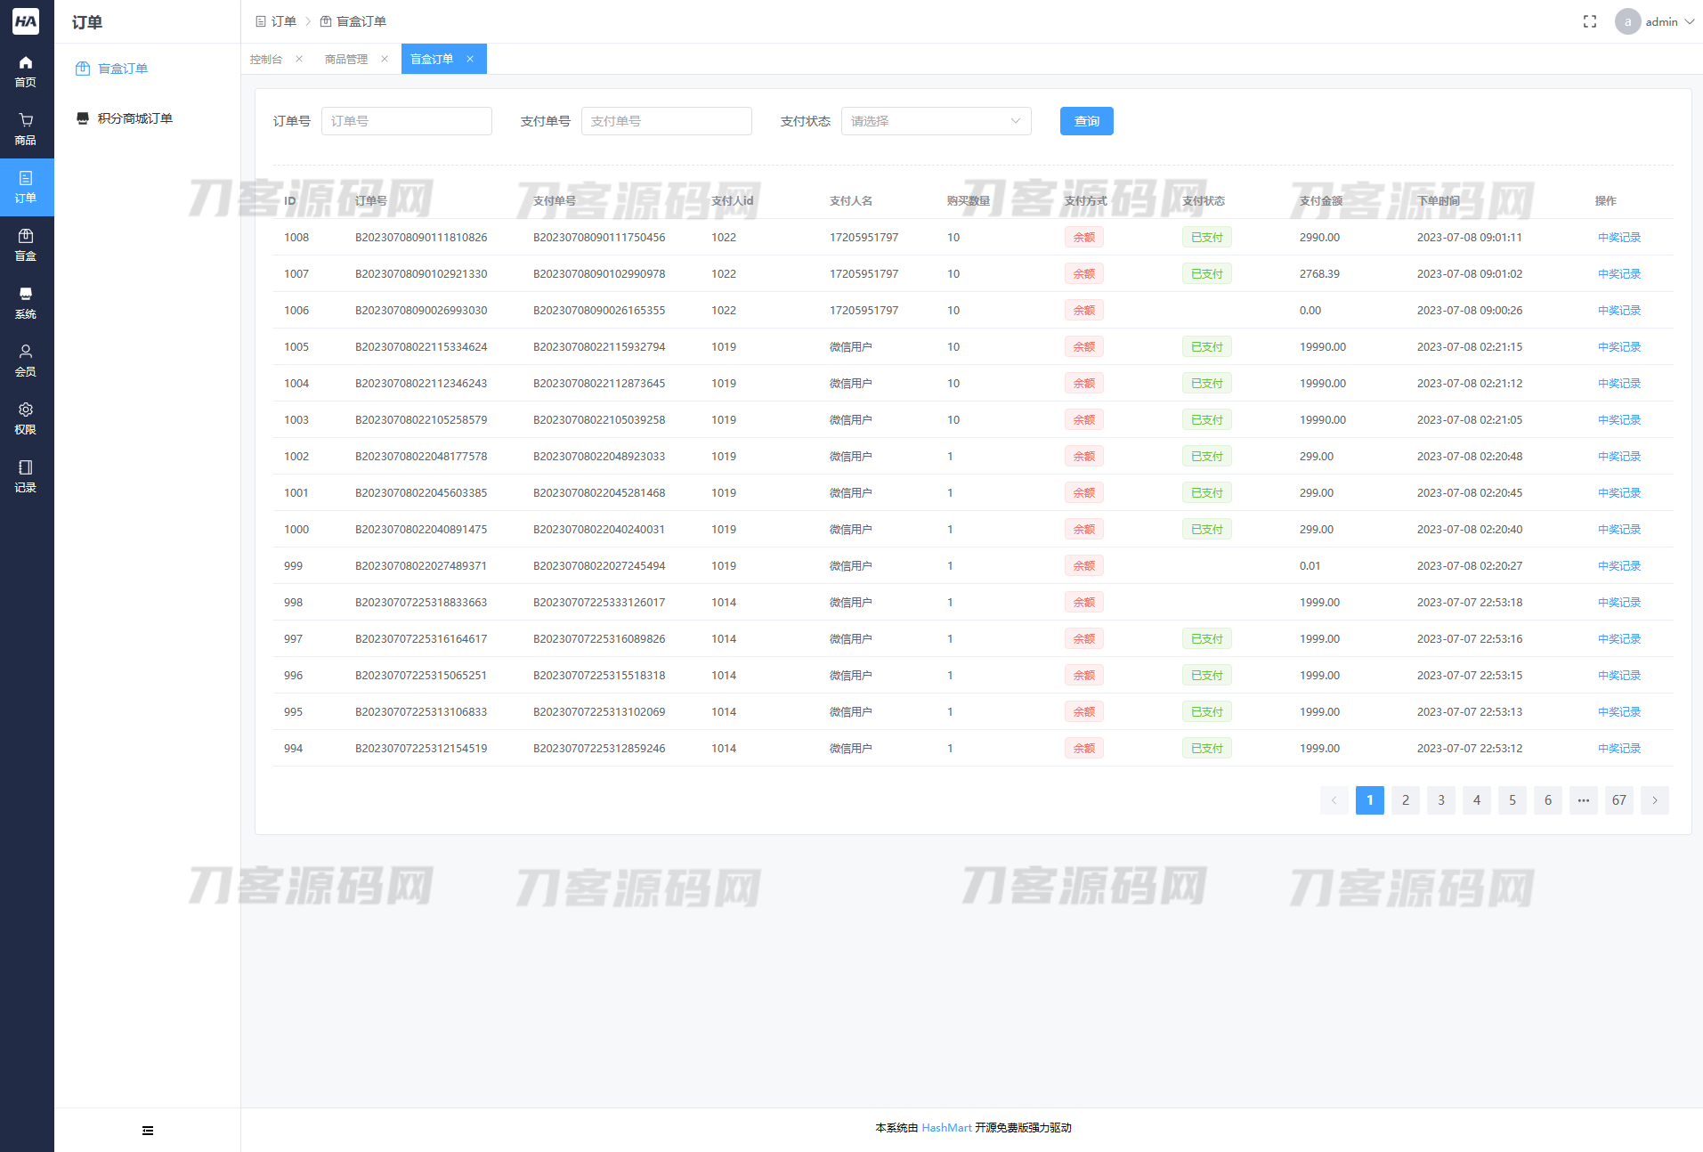Expand the 支付状态 payment status dropdown
The height and width of the screenshot is (1152, 1703).
tap(936, 121)
